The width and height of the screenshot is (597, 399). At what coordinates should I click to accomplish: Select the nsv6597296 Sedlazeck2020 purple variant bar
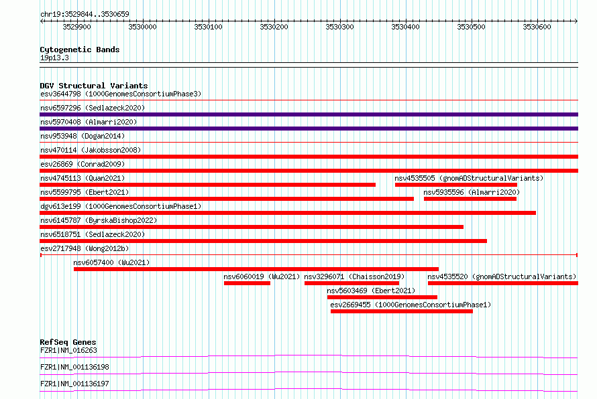[x=309, y=114]
